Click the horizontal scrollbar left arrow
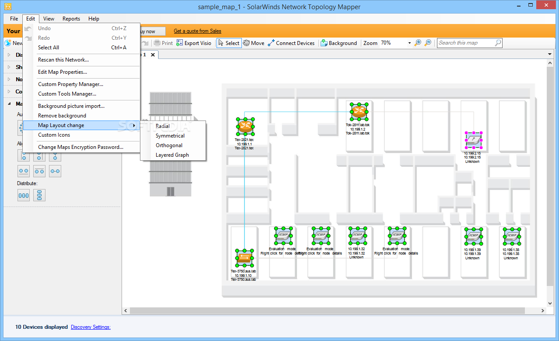Viewport: 559px width, 341px height. coord(126,311)
